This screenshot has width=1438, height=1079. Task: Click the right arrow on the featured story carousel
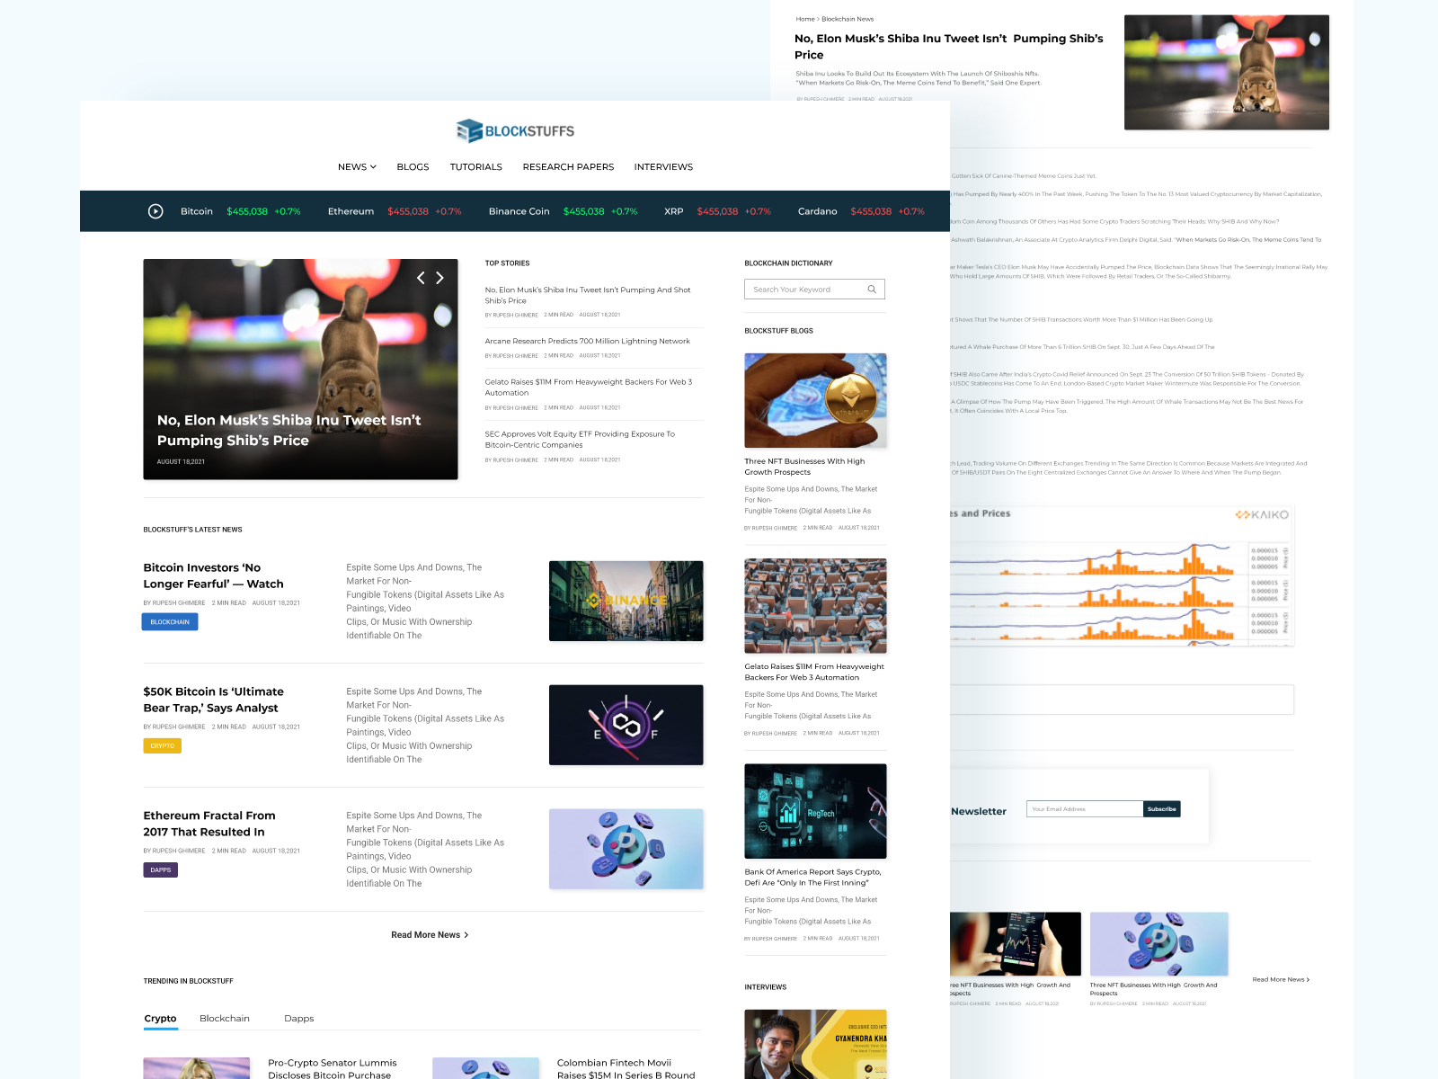click(x=440, y=278)
